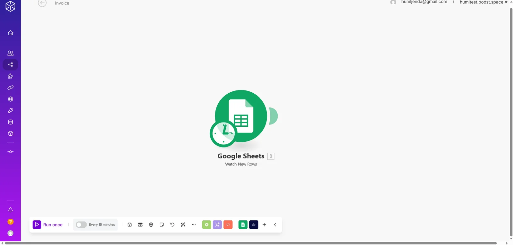Open the three-dot menu in top header
This screenshot has height=245, width=513.
[453, 2]
